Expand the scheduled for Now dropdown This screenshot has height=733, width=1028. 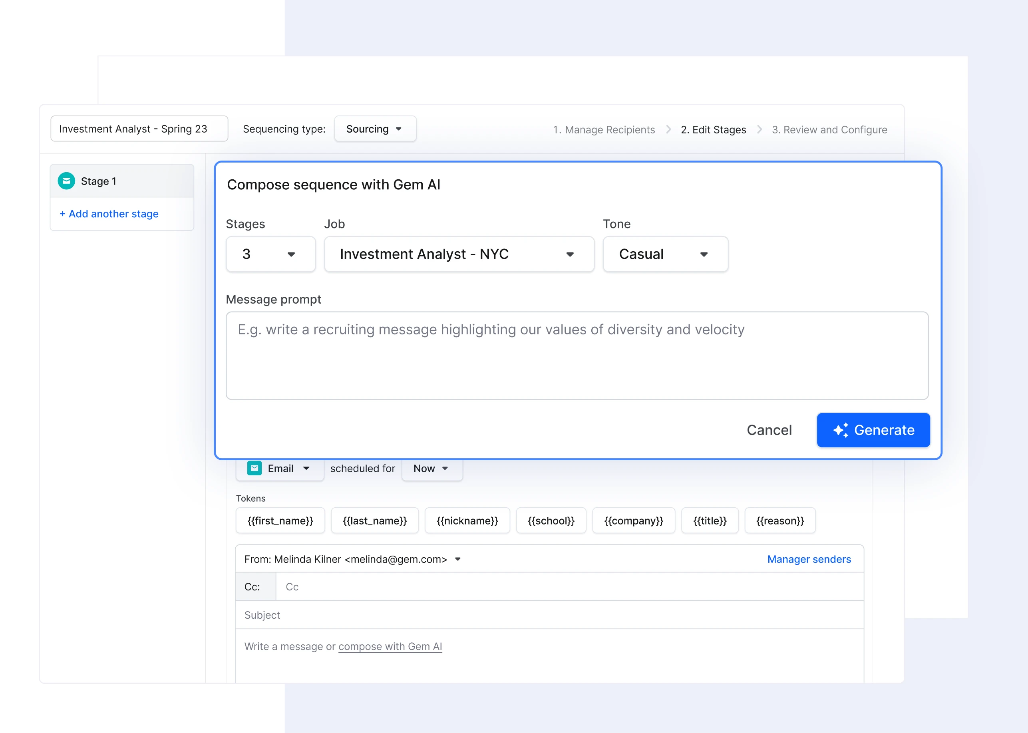[x=431, y=469]
